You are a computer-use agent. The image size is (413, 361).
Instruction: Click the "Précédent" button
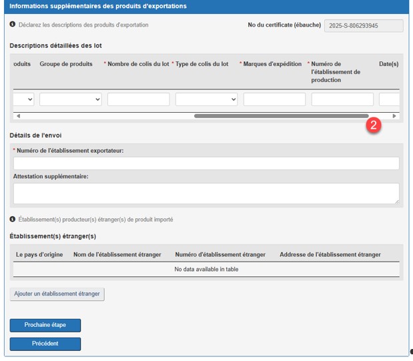(45, 344)
